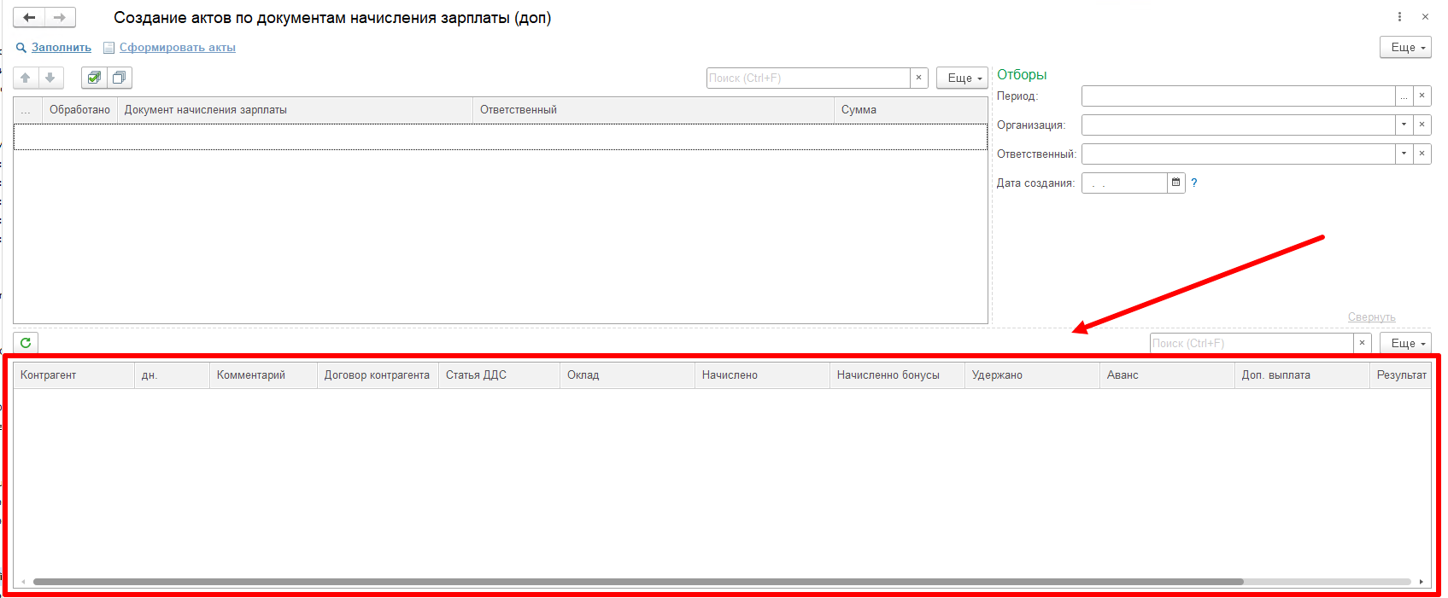The image size is (1448, 598).
Task: Expand the Ответственный dropdown list
Action: 1404,154
